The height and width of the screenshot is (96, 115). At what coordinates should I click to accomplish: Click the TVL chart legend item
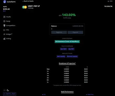(x=44, y=94)
